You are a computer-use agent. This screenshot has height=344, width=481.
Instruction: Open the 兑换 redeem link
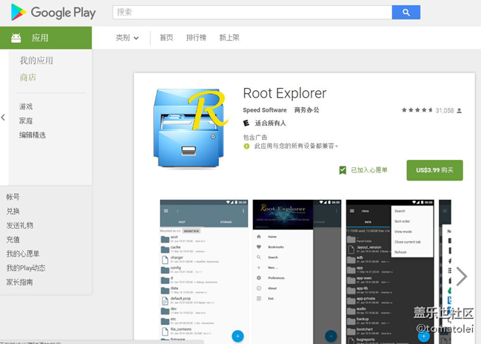(x=13, y=211)
